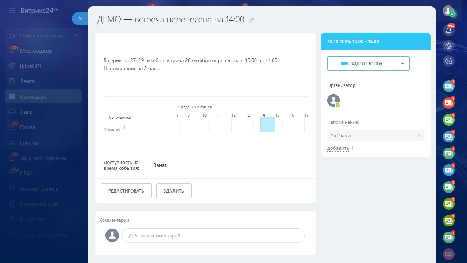Click the Сотрудники label in planner
The height and width of the screenshot is (263, 467).
(x=120, y=117)
